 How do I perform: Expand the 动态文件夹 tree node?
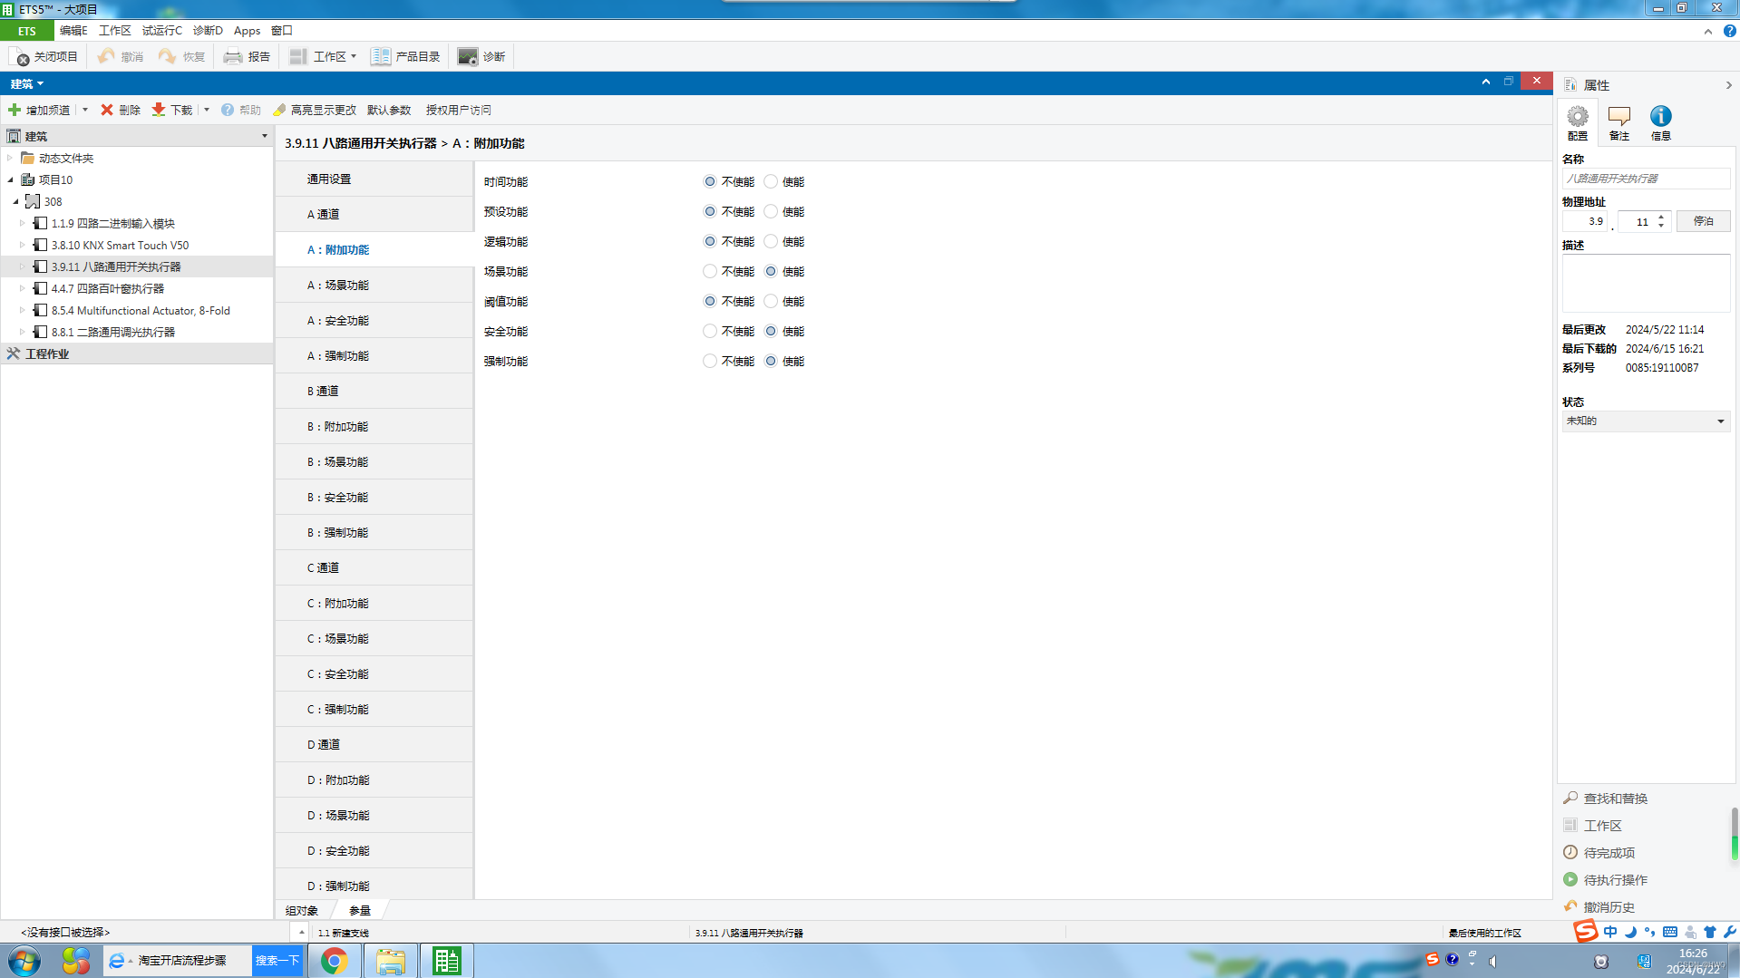(x=10, y=158)
